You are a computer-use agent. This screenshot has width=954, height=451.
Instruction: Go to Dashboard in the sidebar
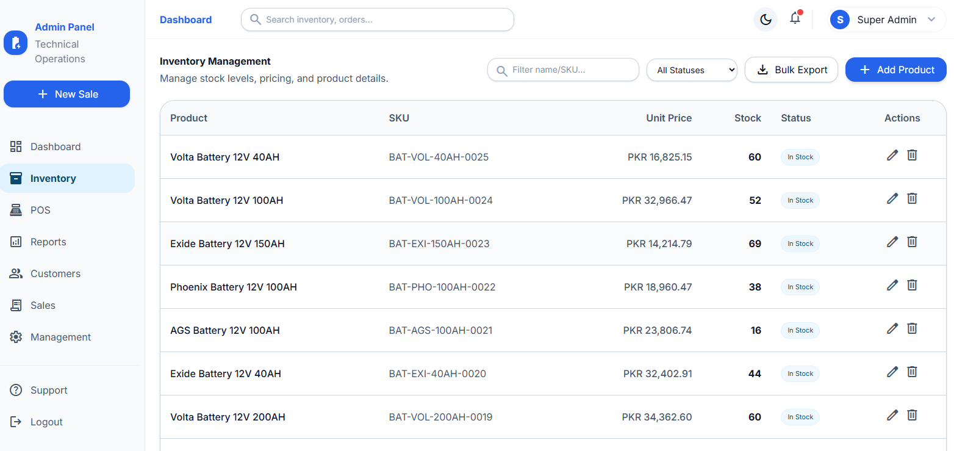pyautogui.click(x=67, y=146)
